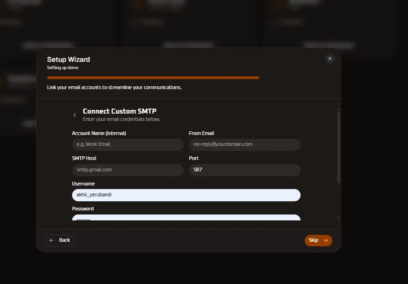Click the wizard orange progress bar
408x284 pixels.
[153, 78]
